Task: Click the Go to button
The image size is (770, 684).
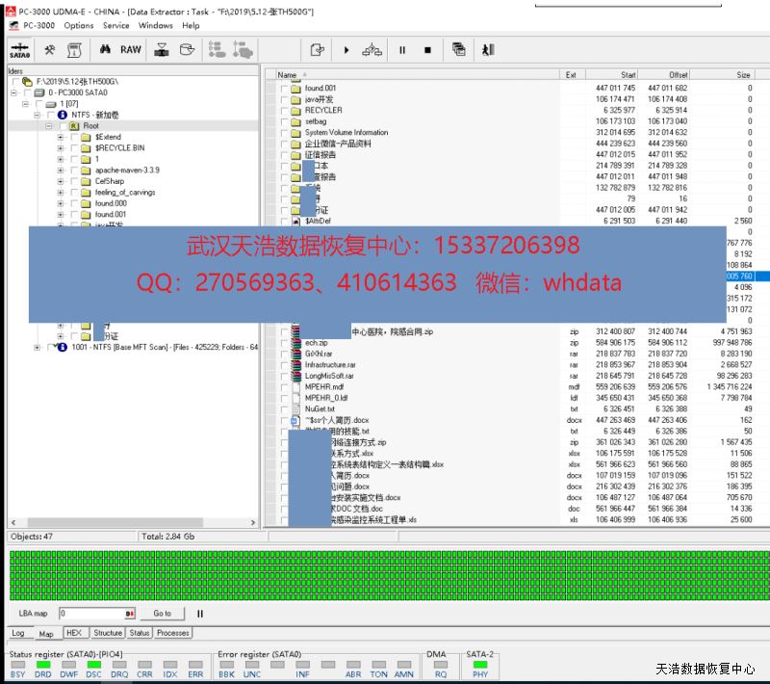Action: [x=162, y=614]
